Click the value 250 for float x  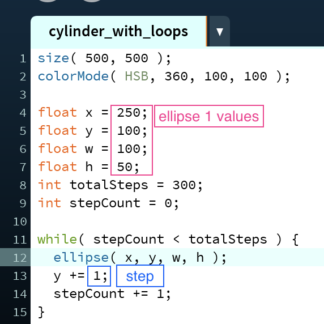click(129, 113)
